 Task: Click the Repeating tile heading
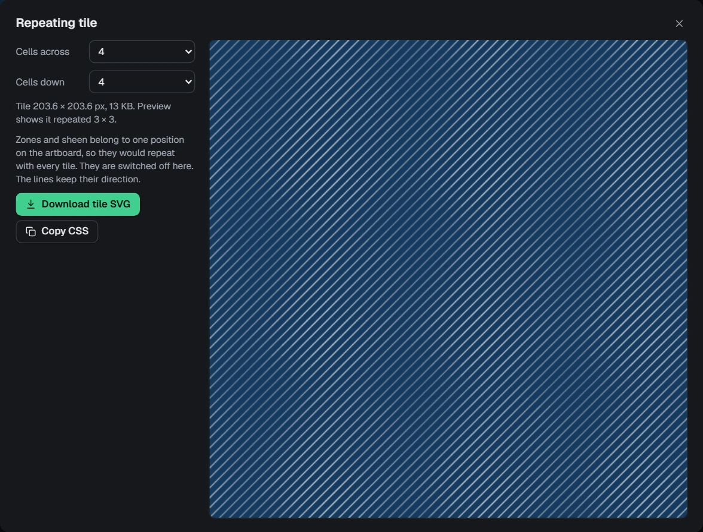click(x=56, y=23)
